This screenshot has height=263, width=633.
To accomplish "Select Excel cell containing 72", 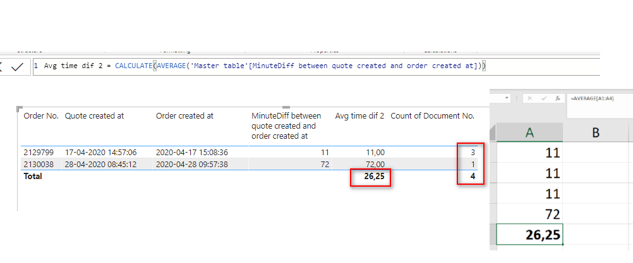I will coord(529,213).
